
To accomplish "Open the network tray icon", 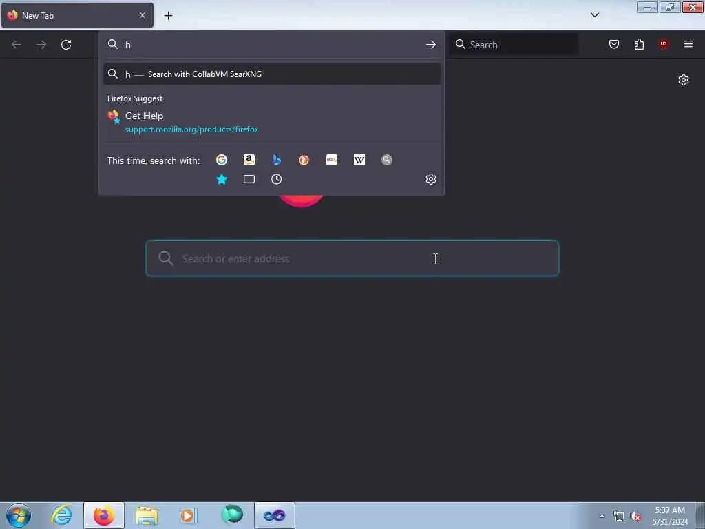I will (x=619, y=517).
